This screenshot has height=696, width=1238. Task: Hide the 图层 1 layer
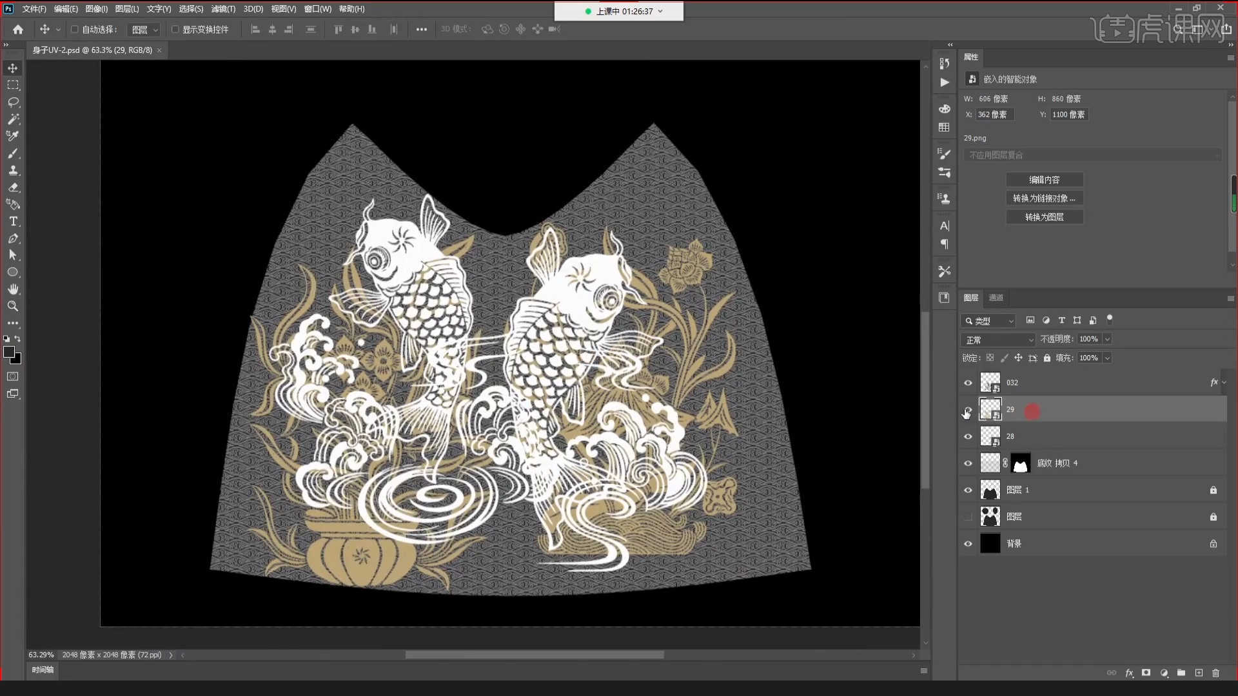(x=968, y=490)
